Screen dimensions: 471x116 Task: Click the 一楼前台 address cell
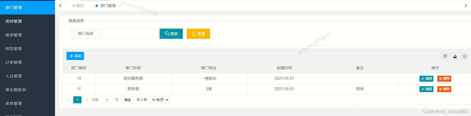[209, 78]
